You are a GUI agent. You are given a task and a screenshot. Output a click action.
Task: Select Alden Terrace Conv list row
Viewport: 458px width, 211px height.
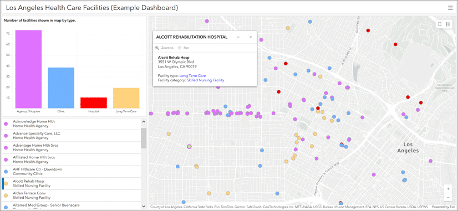click(x=72, y=195)
